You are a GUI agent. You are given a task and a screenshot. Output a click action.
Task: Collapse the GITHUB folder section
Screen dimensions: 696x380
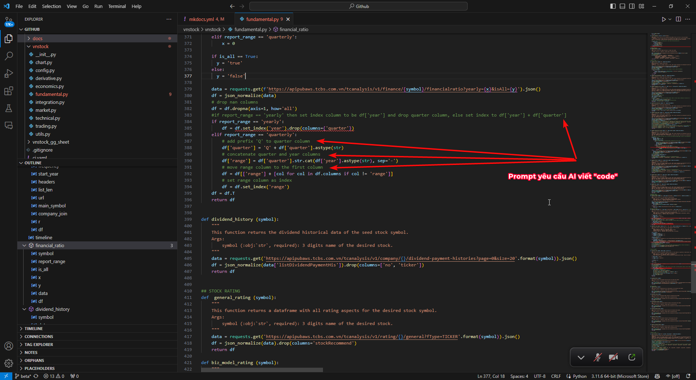coord(97,29)
